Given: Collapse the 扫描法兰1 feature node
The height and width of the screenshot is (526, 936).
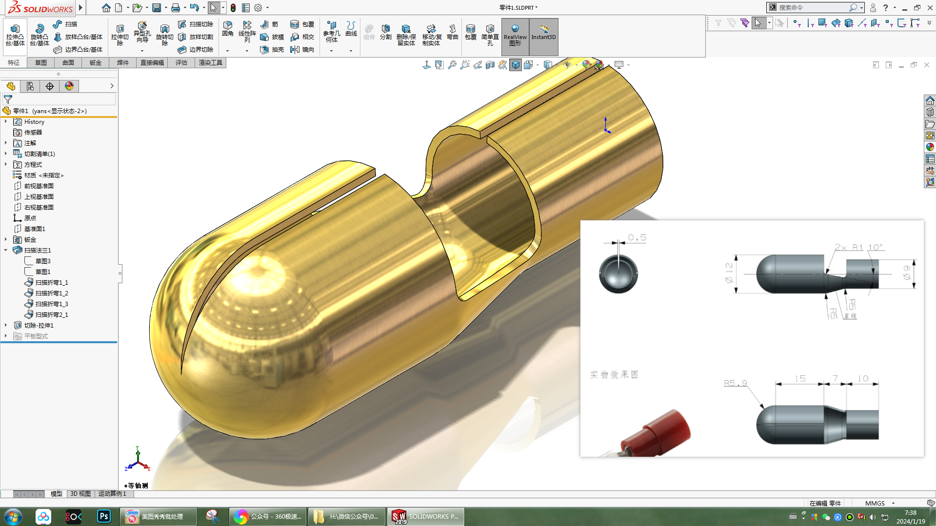Looking at the screenshot, I should 6,250.
